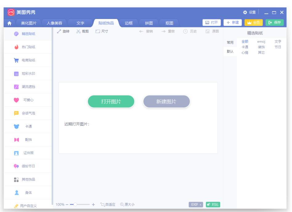Click the 旋转 rotate tool
Screen dimensions: 292x212
point(63,31)
